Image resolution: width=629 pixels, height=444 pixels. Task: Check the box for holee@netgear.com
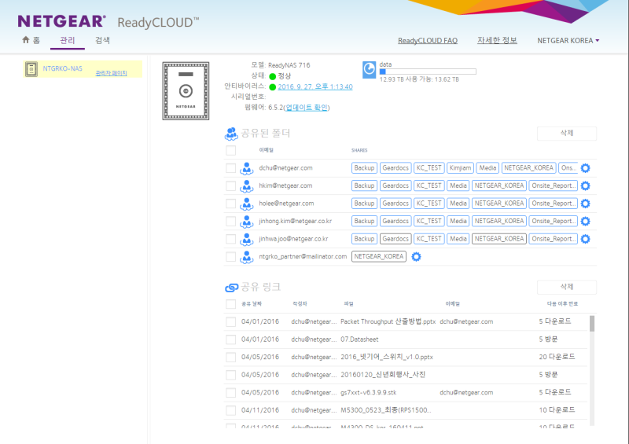click(x=230, y=204)
